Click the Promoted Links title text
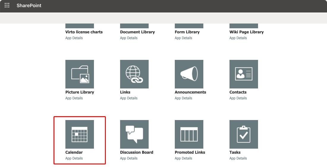Screen dimensions: 327x168 tap(190, 152)
